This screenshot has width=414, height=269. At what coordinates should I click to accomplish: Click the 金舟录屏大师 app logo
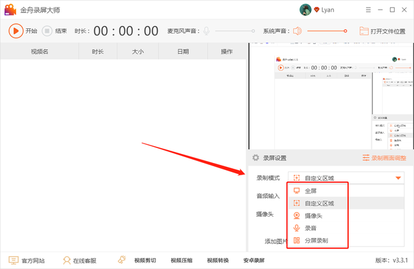tap(10, 10)
